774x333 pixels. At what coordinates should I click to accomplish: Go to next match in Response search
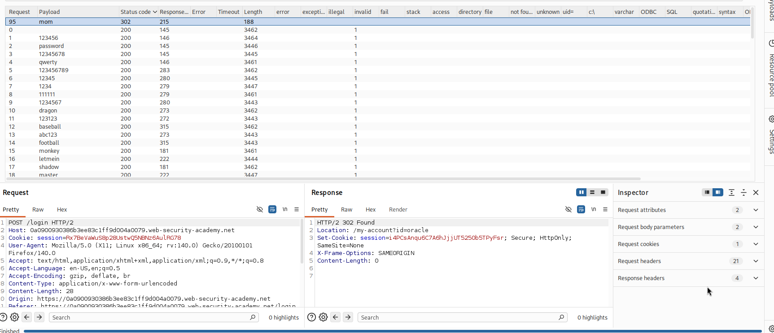[348, 317]
